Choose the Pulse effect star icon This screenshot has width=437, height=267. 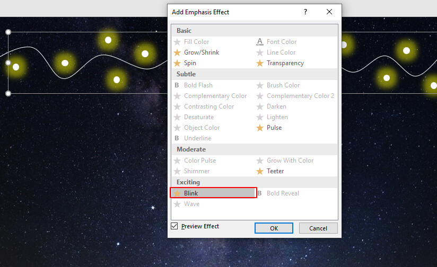pyautogui.click(x=260, y=128)
